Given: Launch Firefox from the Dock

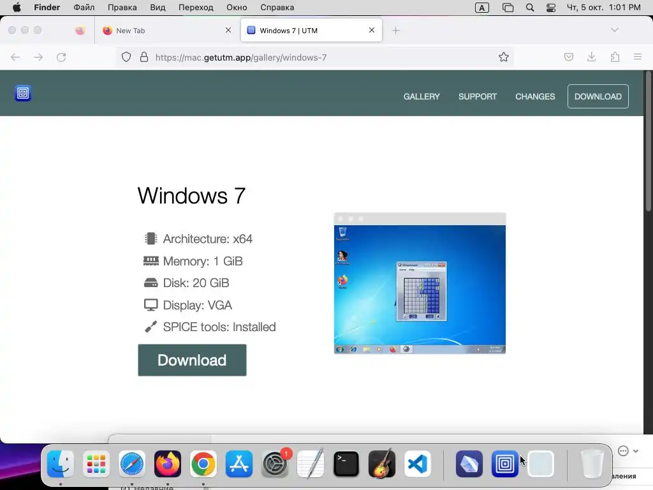Looking at the screenshot, I should tap(168, 464).
